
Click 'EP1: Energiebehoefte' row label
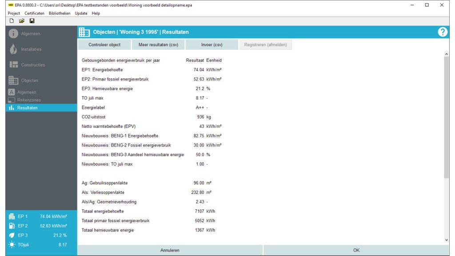click(102, 70)
